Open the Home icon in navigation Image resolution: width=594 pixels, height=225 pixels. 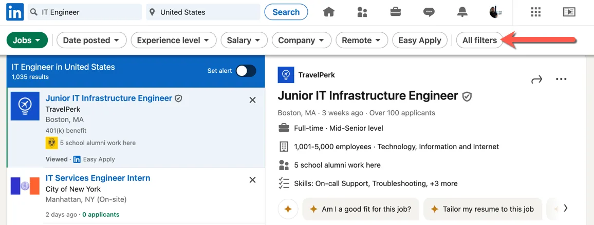[x=329, y=12]
